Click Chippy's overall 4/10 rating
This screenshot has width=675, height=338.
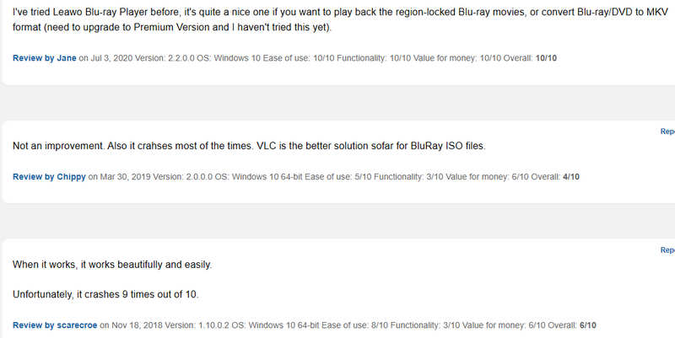pos(569,177)
